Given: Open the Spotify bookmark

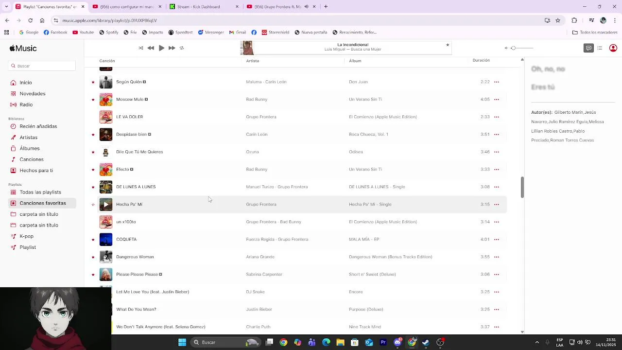Looking at the screenshot, I should tap(109, 33).
